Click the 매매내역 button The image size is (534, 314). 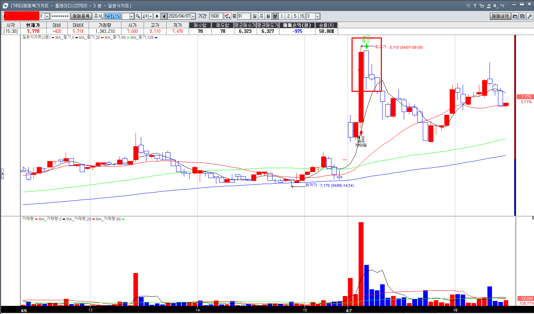[500, 16]
